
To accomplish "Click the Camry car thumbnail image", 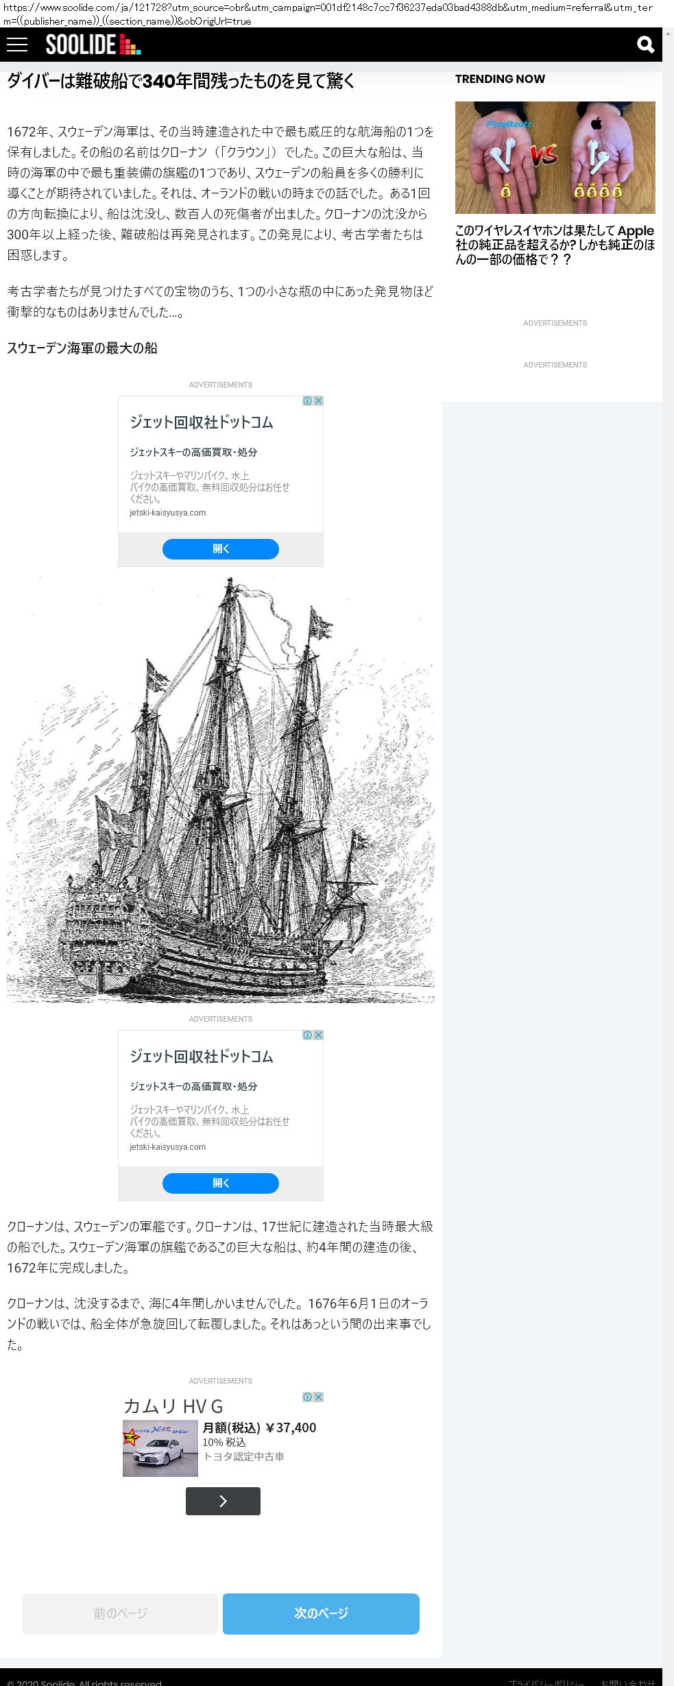I will click(160, 1448).
